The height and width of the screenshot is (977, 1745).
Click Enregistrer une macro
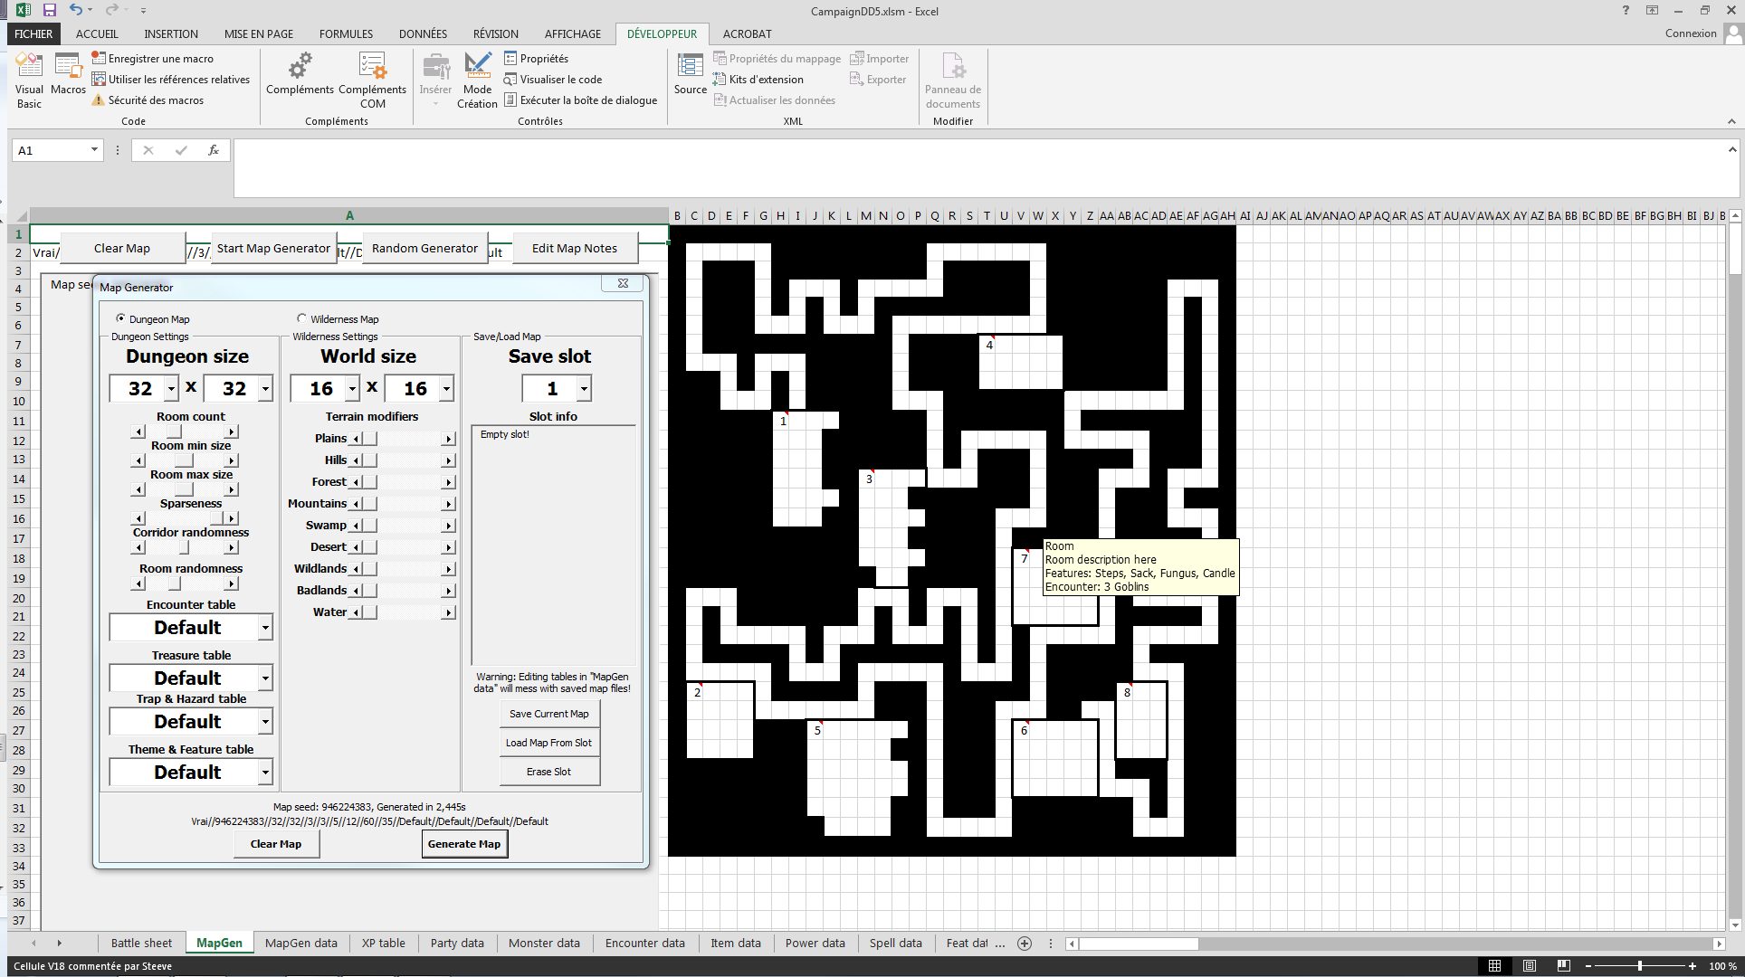[x=152, y=59]
